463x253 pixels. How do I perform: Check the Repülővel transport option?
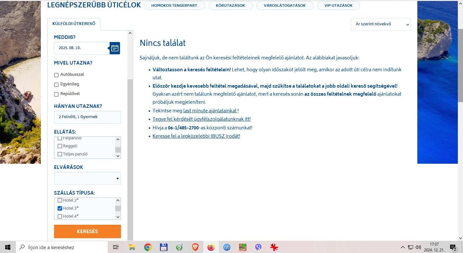[56, 94]
